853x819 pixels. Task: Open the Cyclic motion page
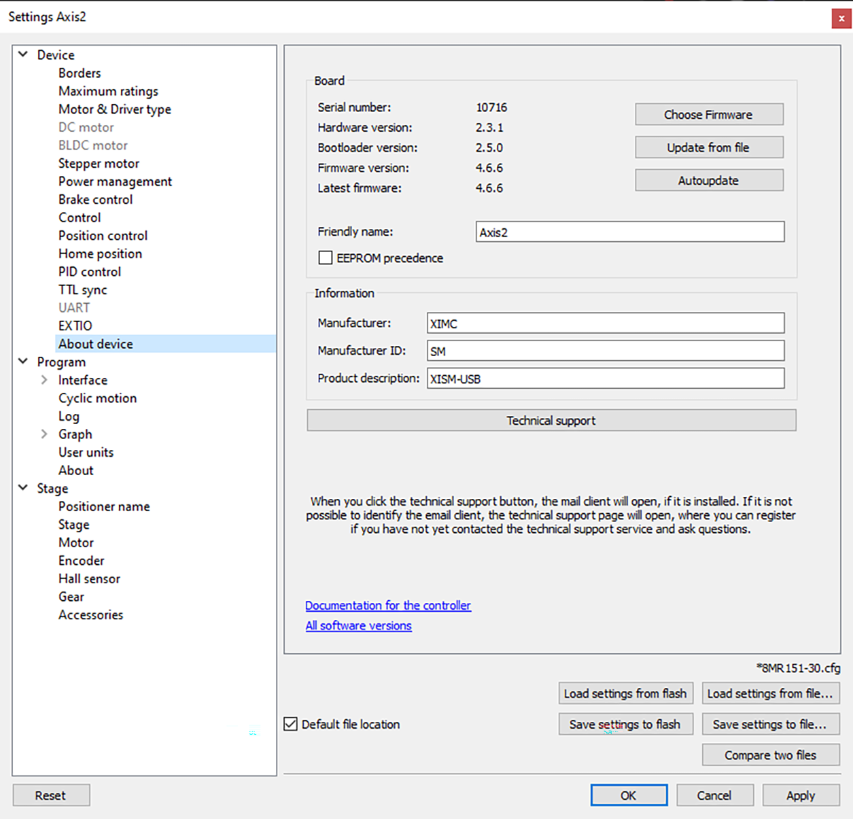pyautogui.click(x=97, y=398)
